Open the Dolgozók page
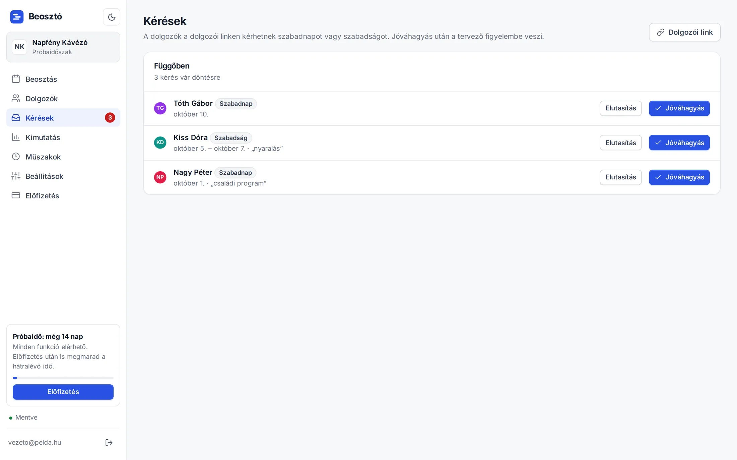 (x=63, y=98)
